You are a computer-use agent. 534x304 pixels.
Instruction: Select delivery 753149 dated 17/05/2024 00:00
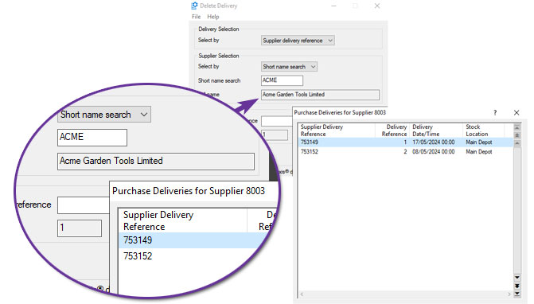click(405, 142)
